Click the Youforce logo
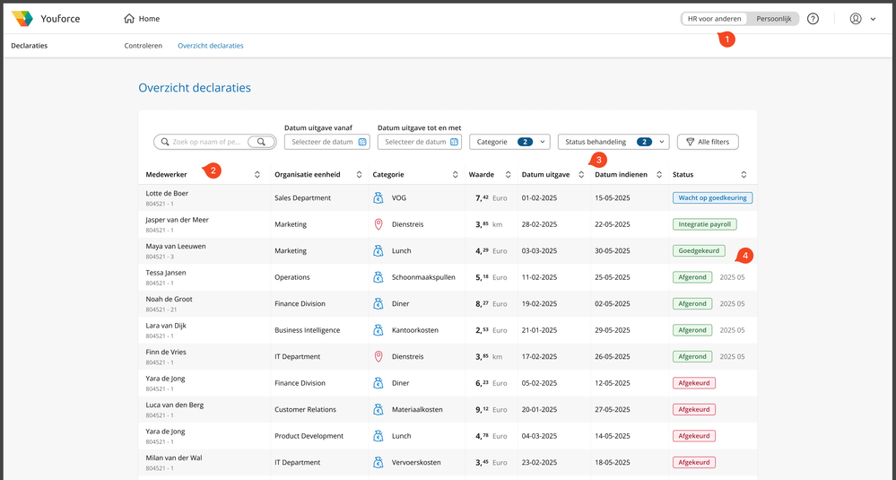Image resolution: width=896 pixels, height=480 pixels. [22, 19]
